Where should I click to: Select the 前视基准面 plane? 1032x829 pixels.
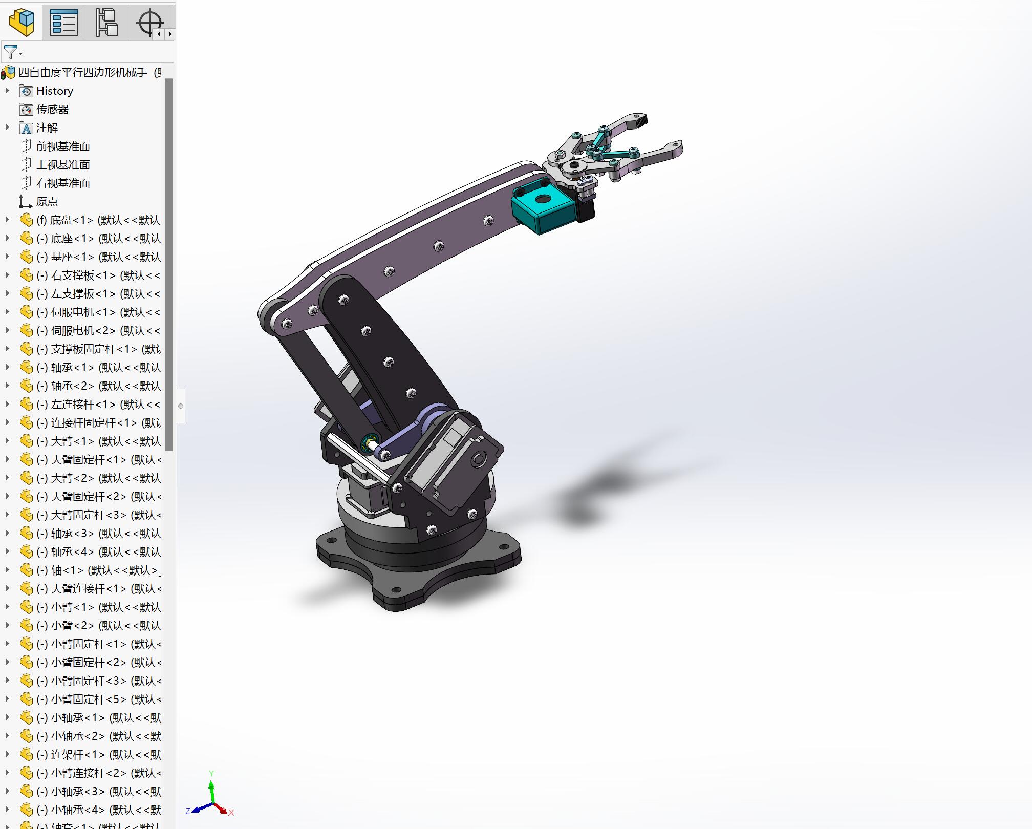tap(63, 146)
